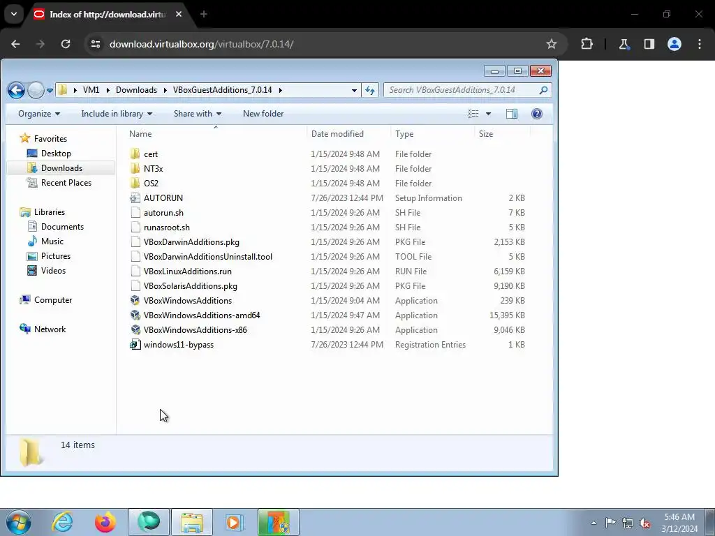Select the cert folder icon
The image size is (715, 536).
(135, 154)
